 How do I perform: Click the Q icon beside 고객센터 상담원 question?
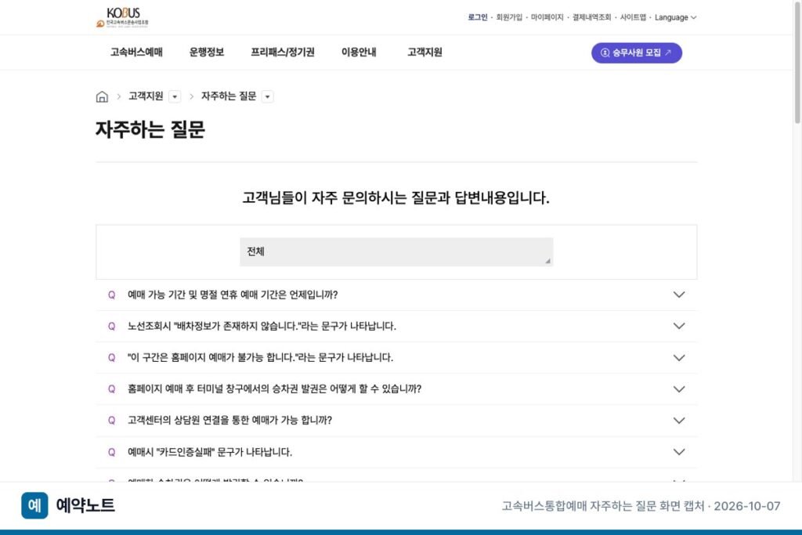pyautogui.click(x=111, y=421)
